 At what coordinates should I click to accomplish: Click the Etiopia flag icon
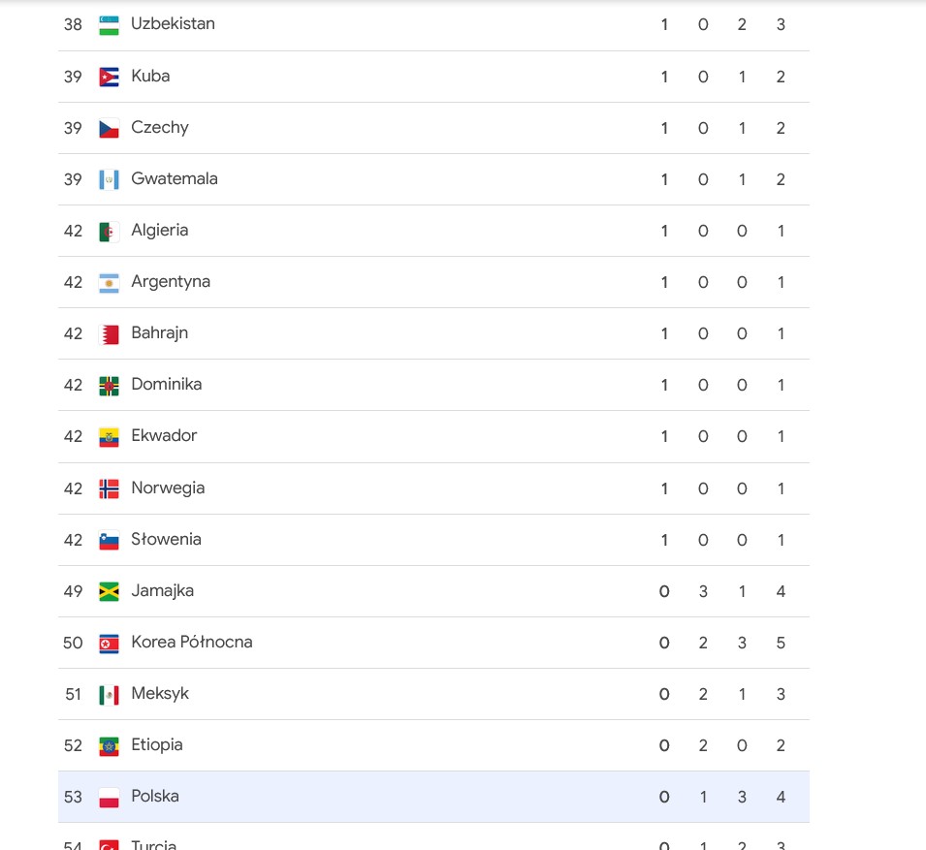point(109,746)
